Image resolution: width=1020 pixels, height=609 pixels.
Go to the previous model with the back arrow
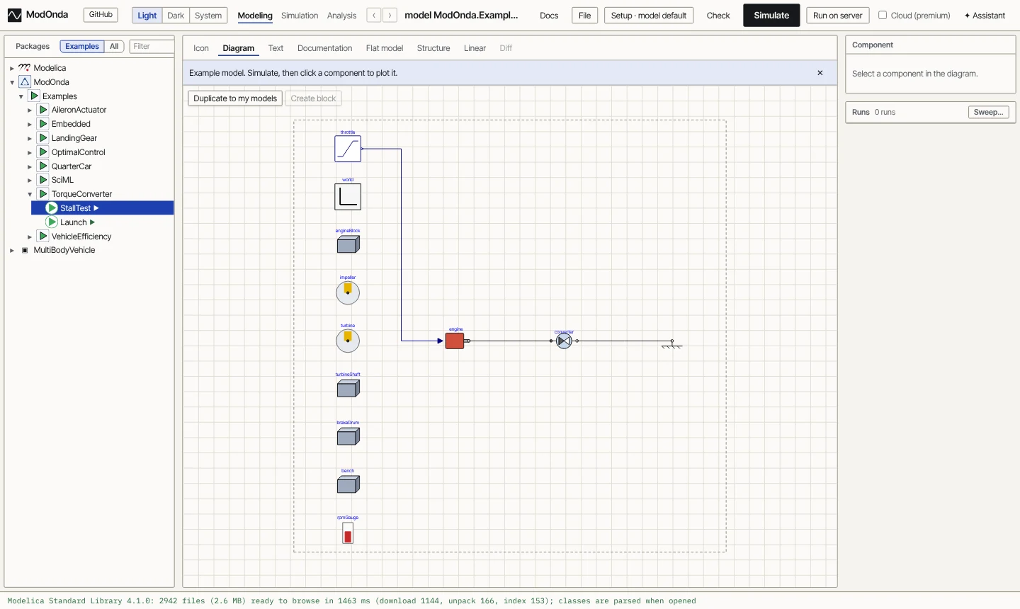click(374, 16)
